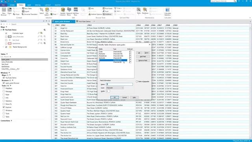Viewport: 252px width, 142px height.
Task: Expand the Connections section
Action: (11, 121)
